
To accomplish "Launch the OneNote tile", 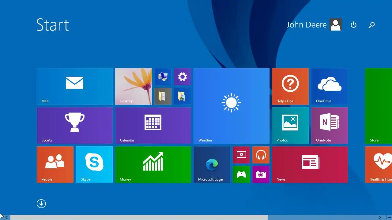I will 330,126.
